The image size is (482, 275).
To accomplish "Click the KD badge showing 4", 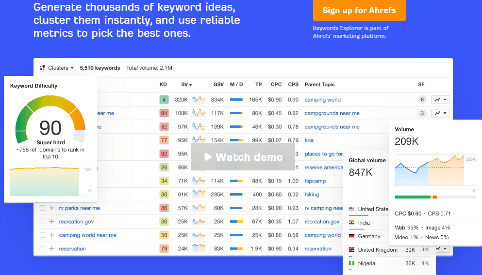I will click(164, 100).
